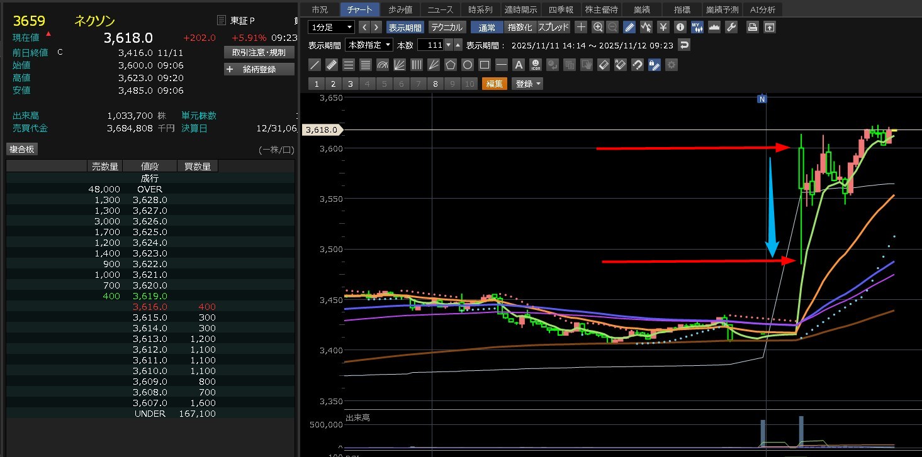Screen dimensions: 922x457
Task: Choose the circle drawing tool
Action: point(467,65)
